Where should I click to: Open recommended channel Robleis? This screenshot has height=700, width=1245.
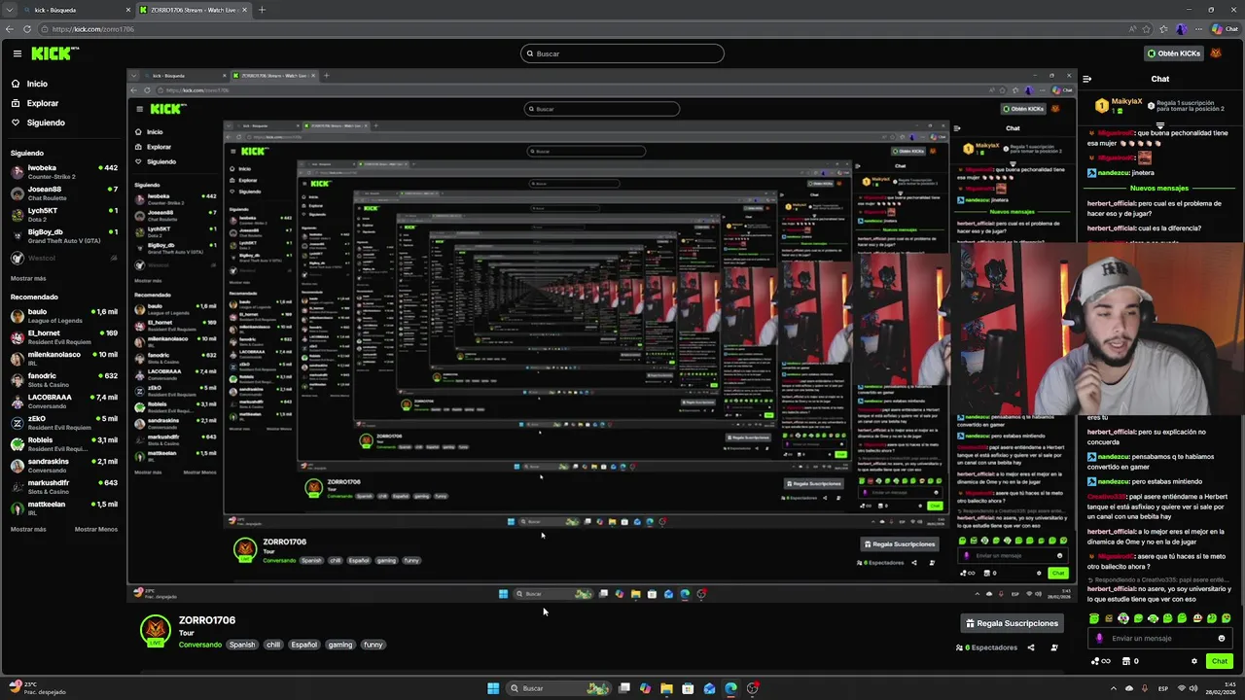63,443
